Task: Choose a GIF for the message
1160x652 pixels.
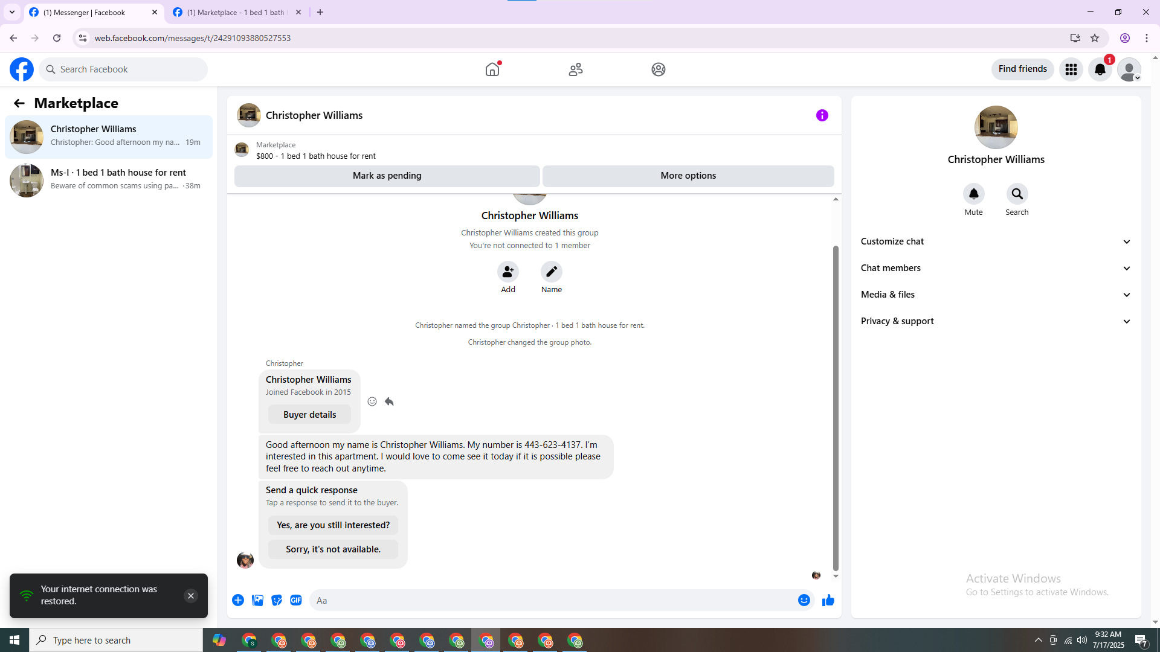Action: point(296,600)
